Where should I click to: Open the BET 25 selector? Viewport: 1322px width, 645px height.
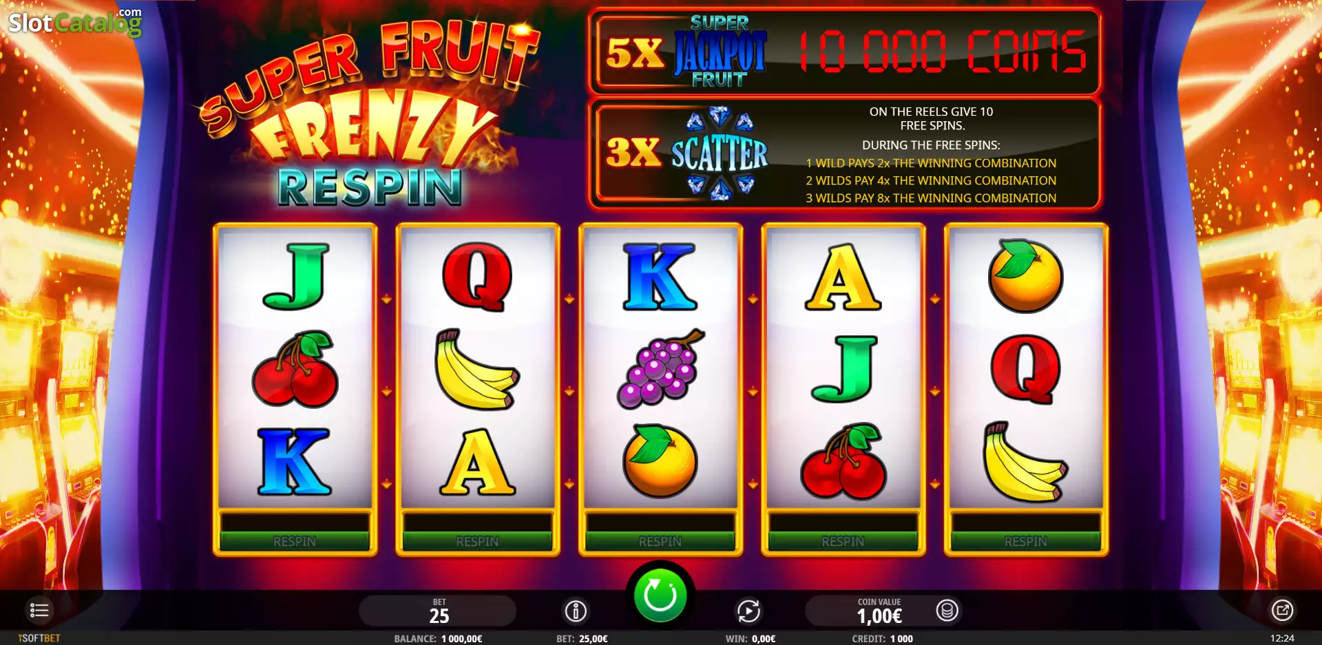coord(439,611)
